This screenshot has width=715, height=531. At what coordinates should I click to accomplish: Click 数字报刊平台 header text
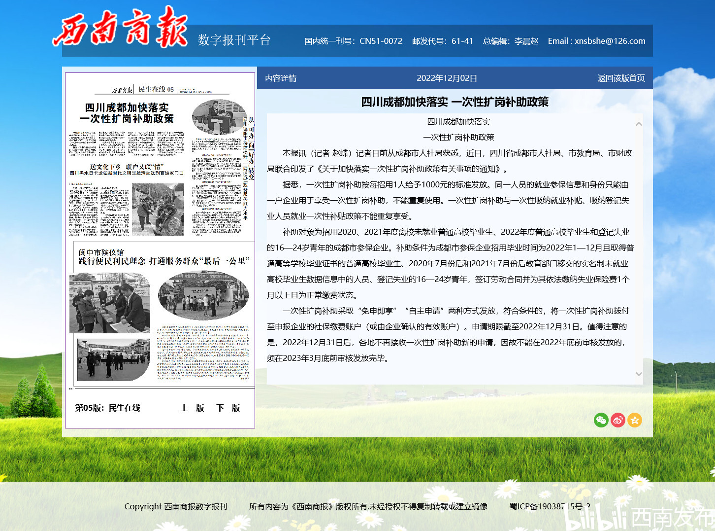pyautogui.click(x=234, y=40)
